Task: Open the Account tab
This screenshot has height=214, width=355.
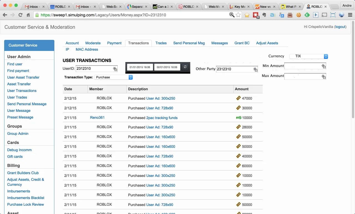Action: coord(72,43)
